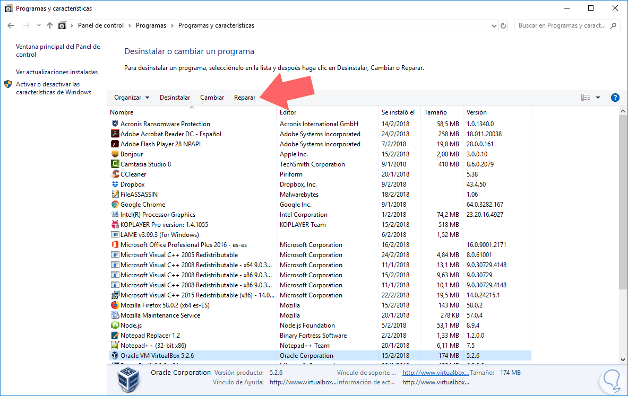Open the Organizar dropdown menu
This screenshot has height=396, width=628.
point(131,98)
